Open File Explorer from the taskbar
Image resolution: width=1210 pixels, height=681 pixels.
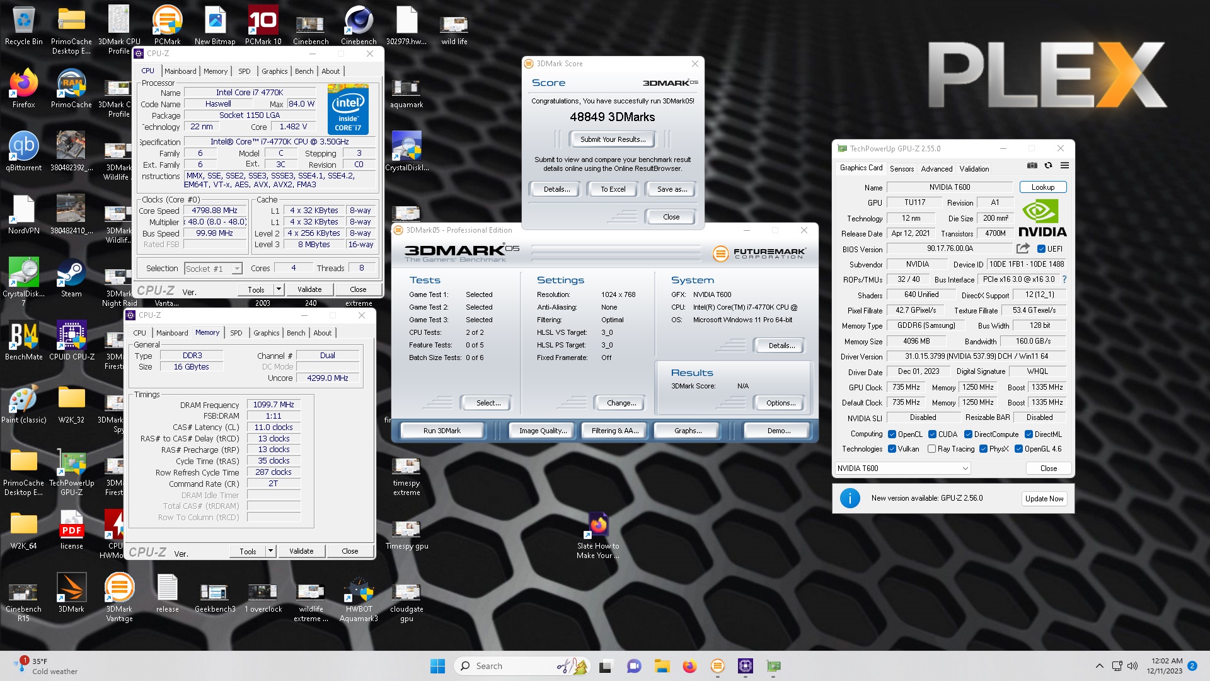pyautogui.click(x=662, y=666)
